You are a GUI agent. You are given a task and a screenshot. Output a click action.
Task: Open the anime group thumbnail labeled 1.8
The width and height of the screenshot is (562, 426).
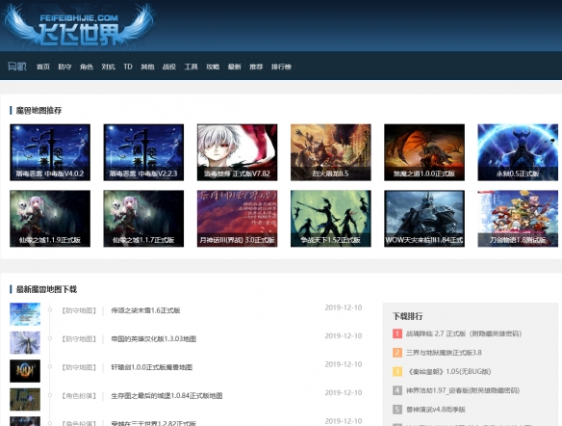(518, 219)
